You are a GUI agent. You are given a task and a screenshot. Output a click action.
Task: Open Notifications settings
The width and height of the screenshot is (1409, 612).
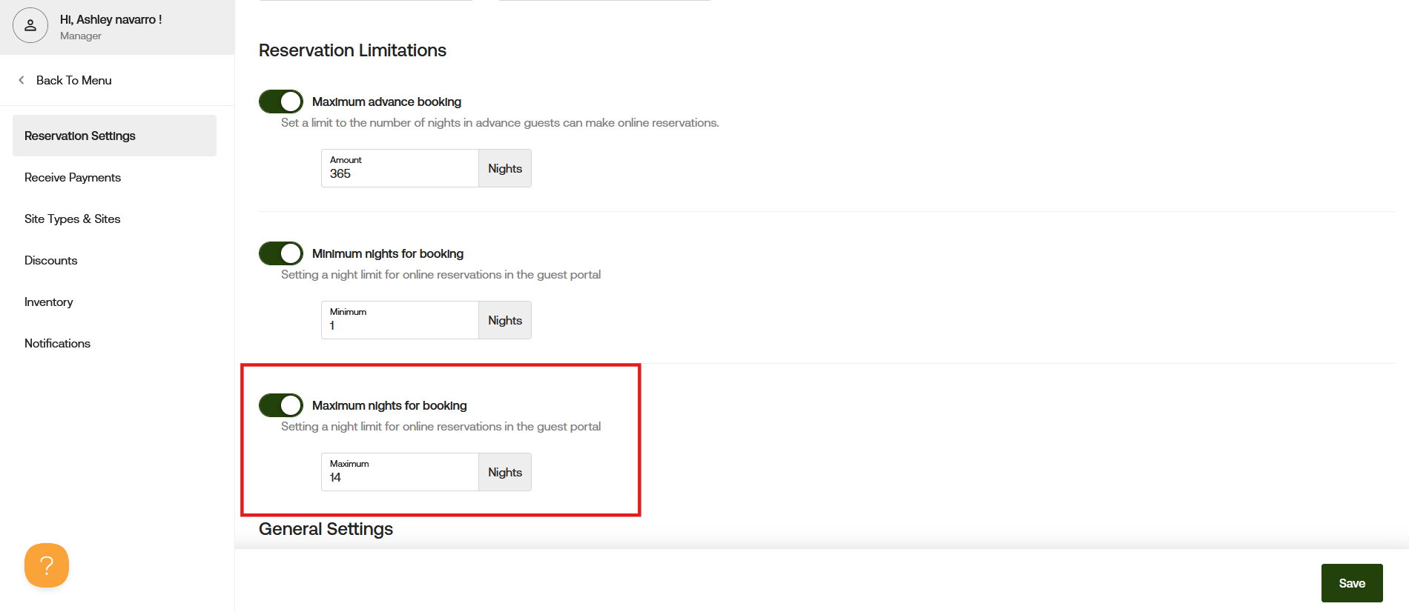[57, 343]
